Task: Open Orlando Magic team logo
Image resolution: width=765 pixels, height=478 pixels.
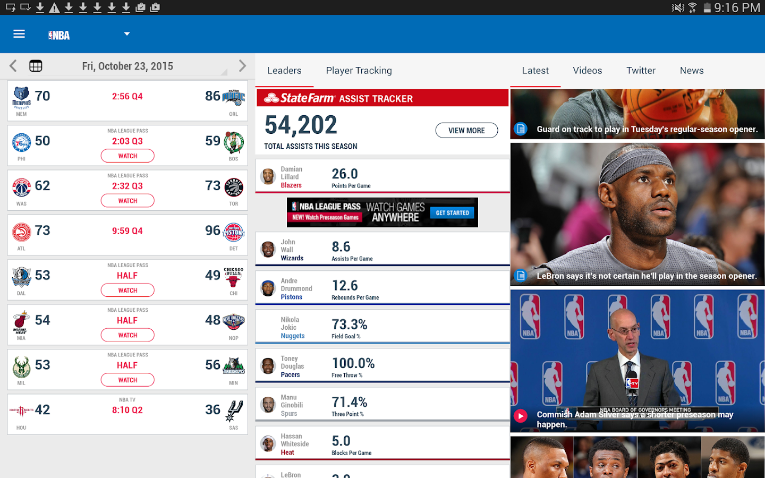Action: (233, 98)
